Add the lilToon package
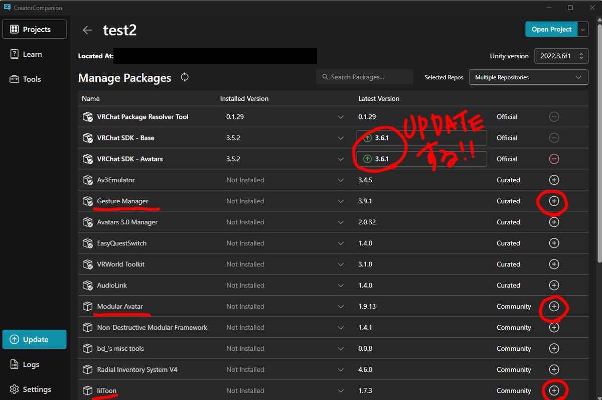This screenshot has height=400, width=602. (554, 390)
